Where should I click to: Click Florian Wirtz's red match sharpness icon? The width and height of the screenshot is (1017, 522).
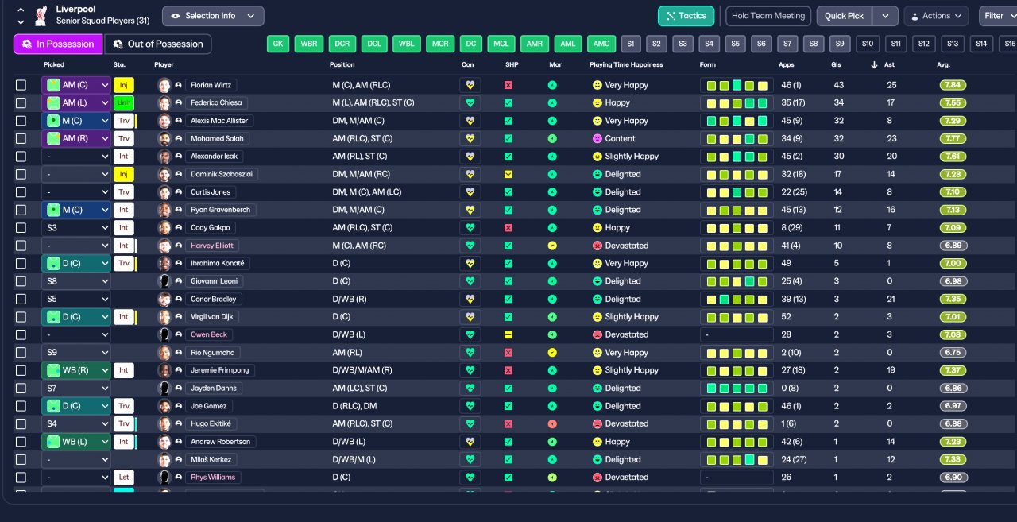(508, 85)
